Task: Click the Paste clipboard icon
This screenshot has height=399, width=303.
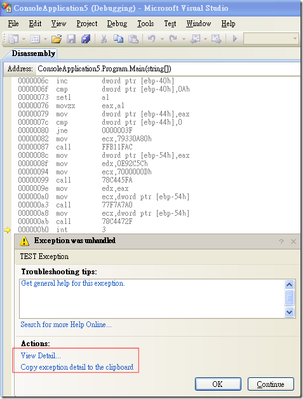Action: pyautogui.click(x=133, y=39)
